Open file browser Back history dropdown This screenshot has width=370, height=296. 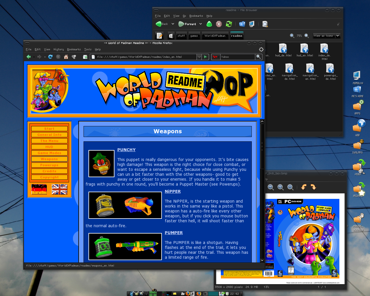click(173, 24)
